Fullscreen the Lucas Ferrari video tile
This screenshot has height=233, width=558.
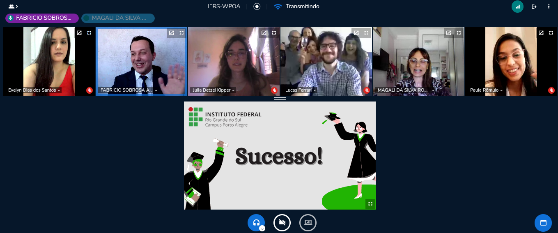point(366,33)
